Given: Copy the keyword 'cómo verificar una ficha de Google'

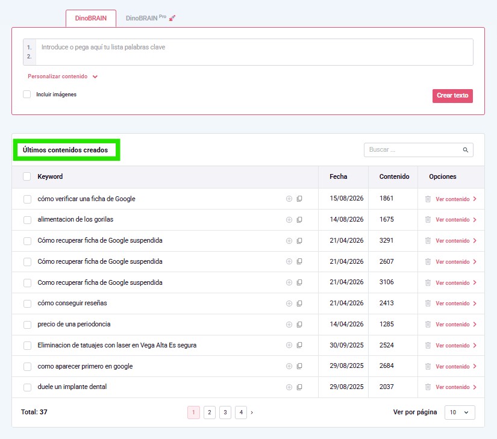Looking at the screenshot, I should pos(299,199).
